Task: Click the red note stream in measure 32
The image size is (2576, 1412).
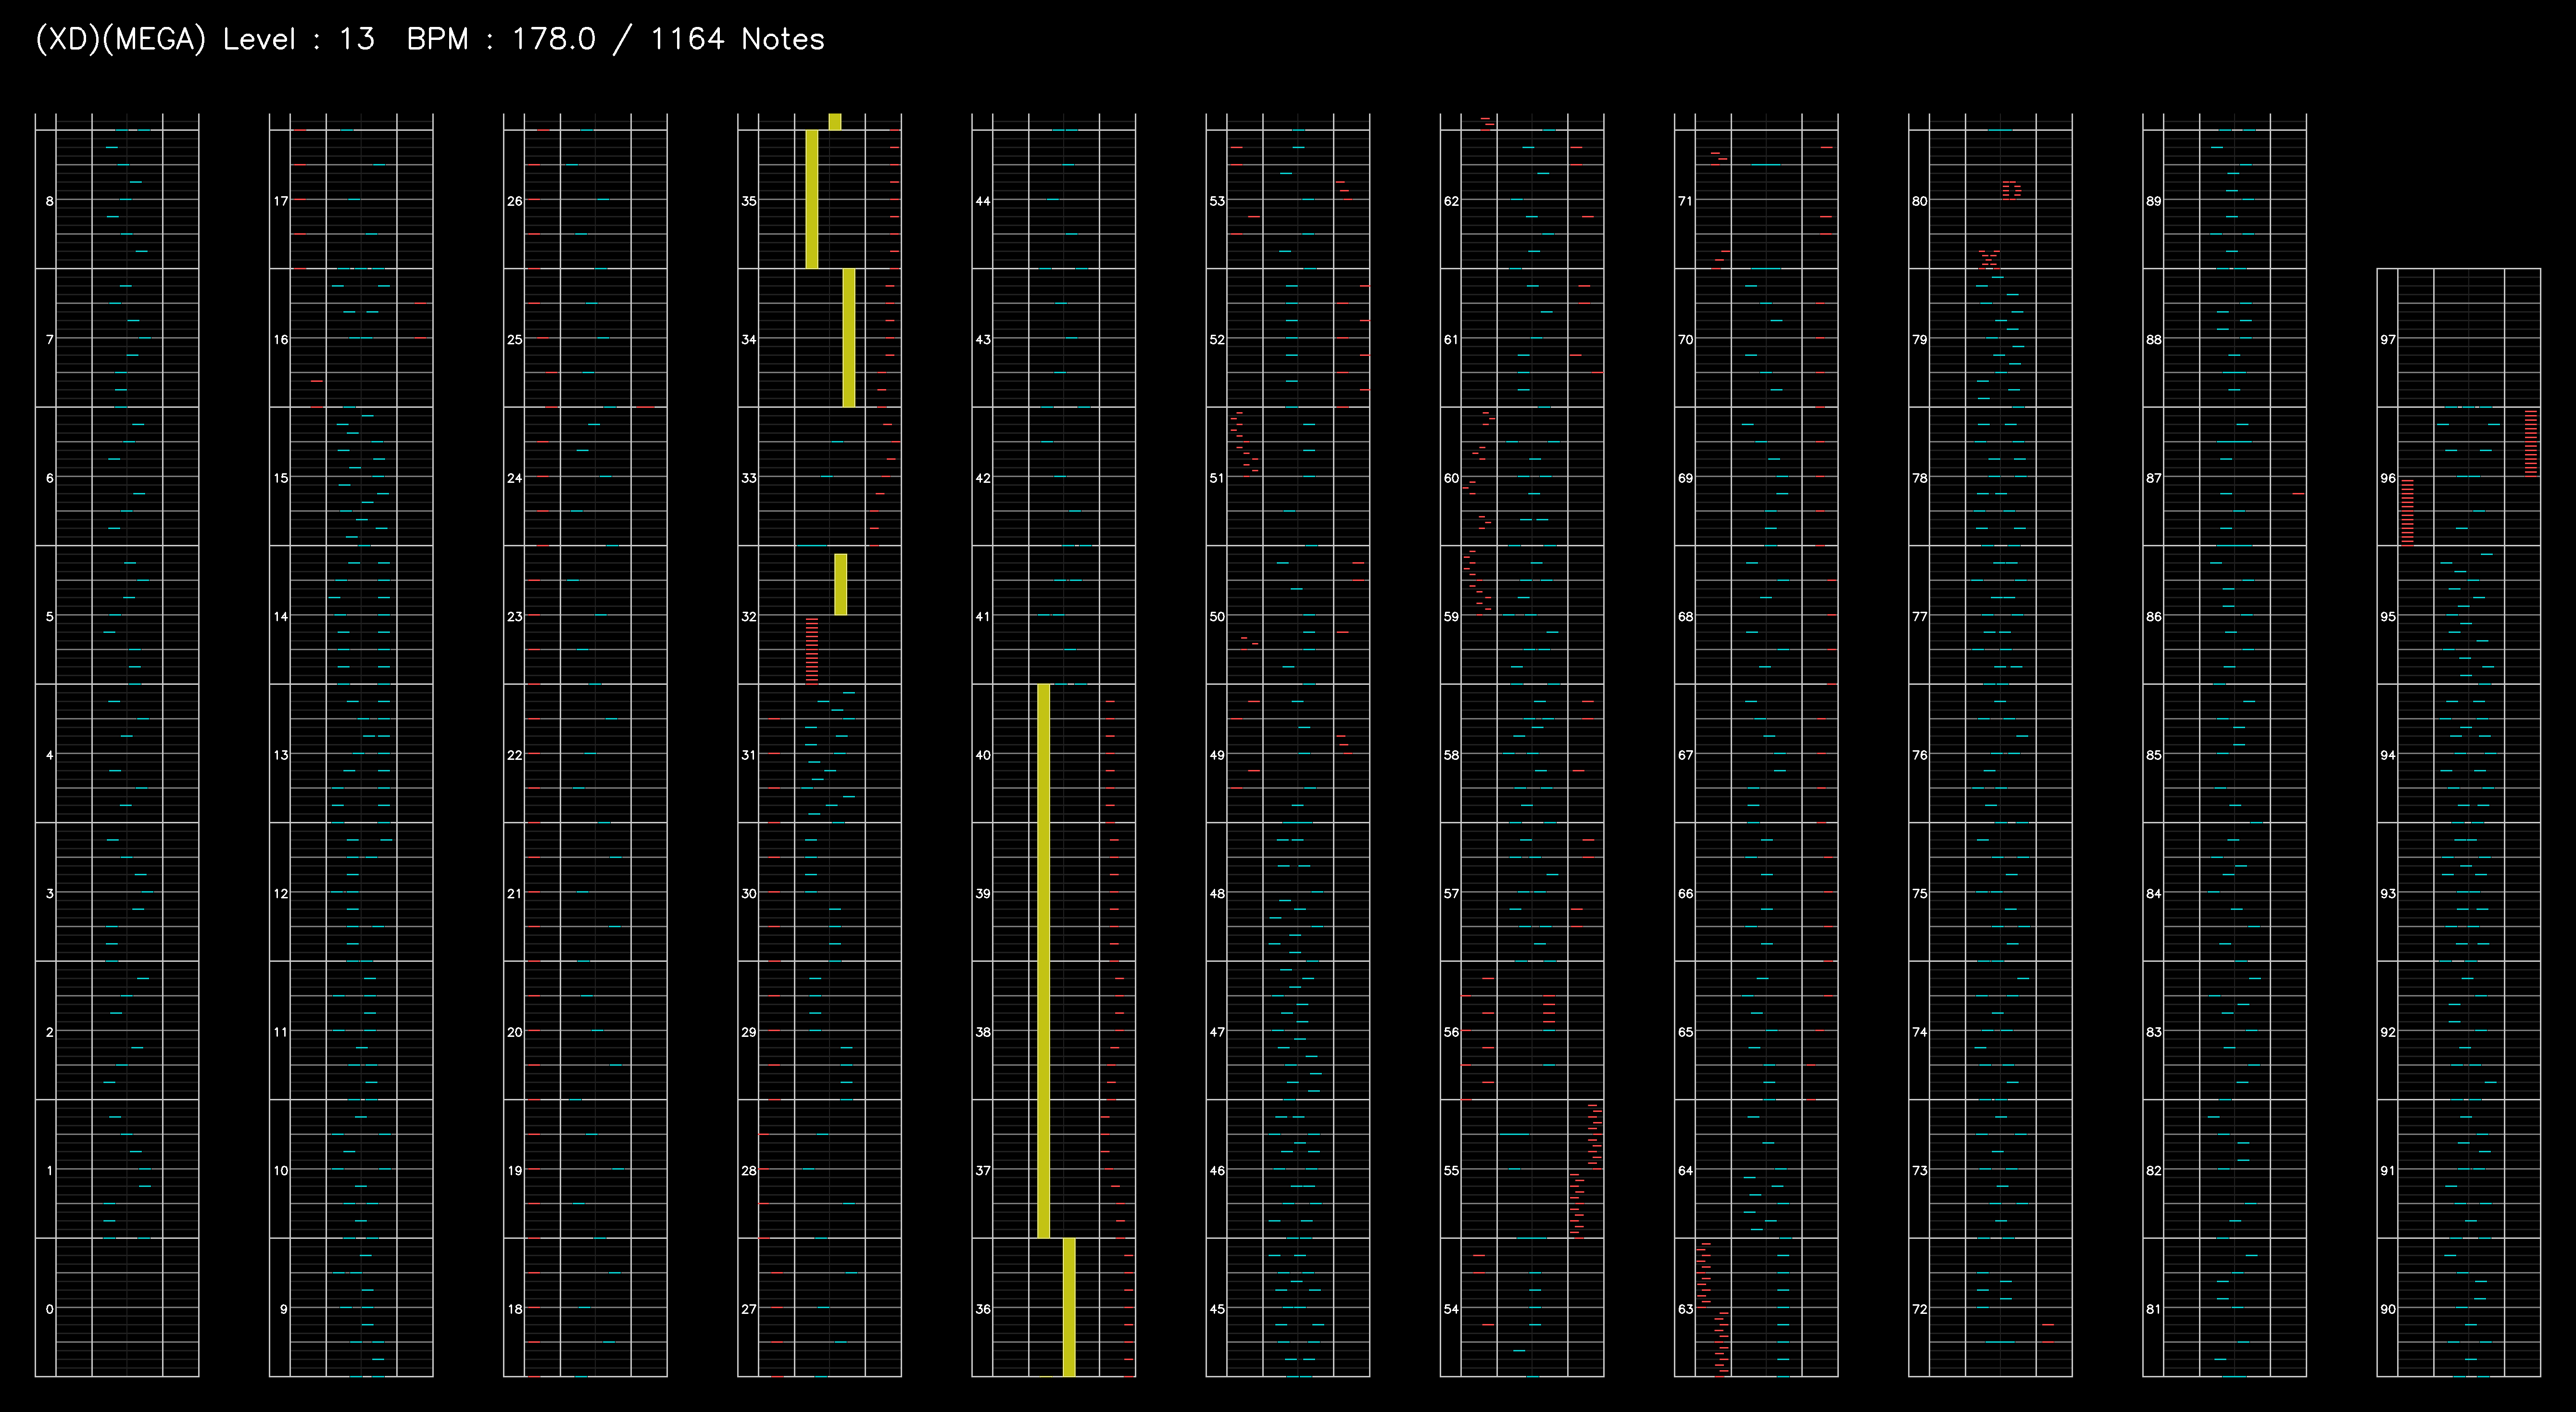Action: point(812,651)
